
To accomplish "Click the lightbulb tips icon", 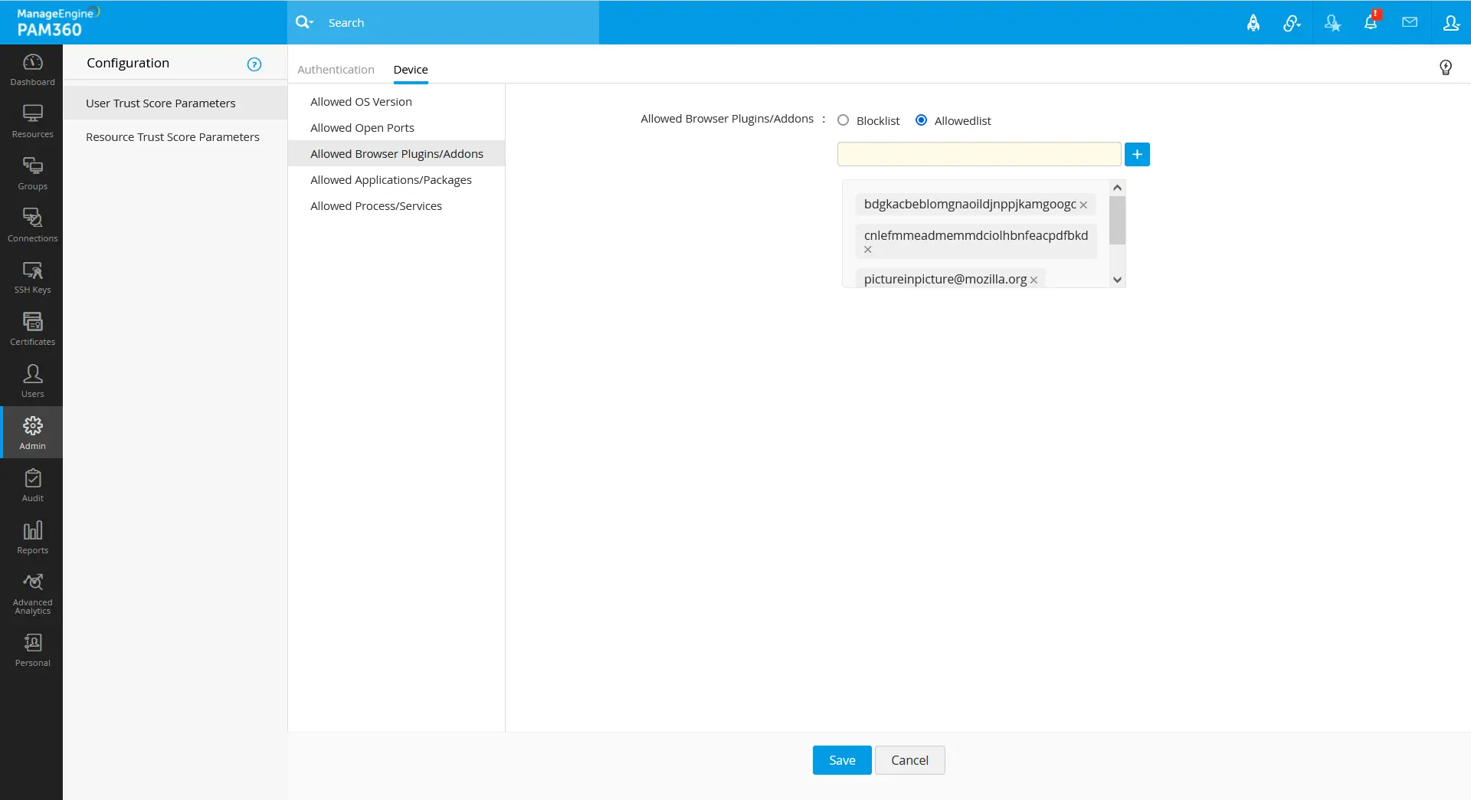I will [x=1446, y=67].
